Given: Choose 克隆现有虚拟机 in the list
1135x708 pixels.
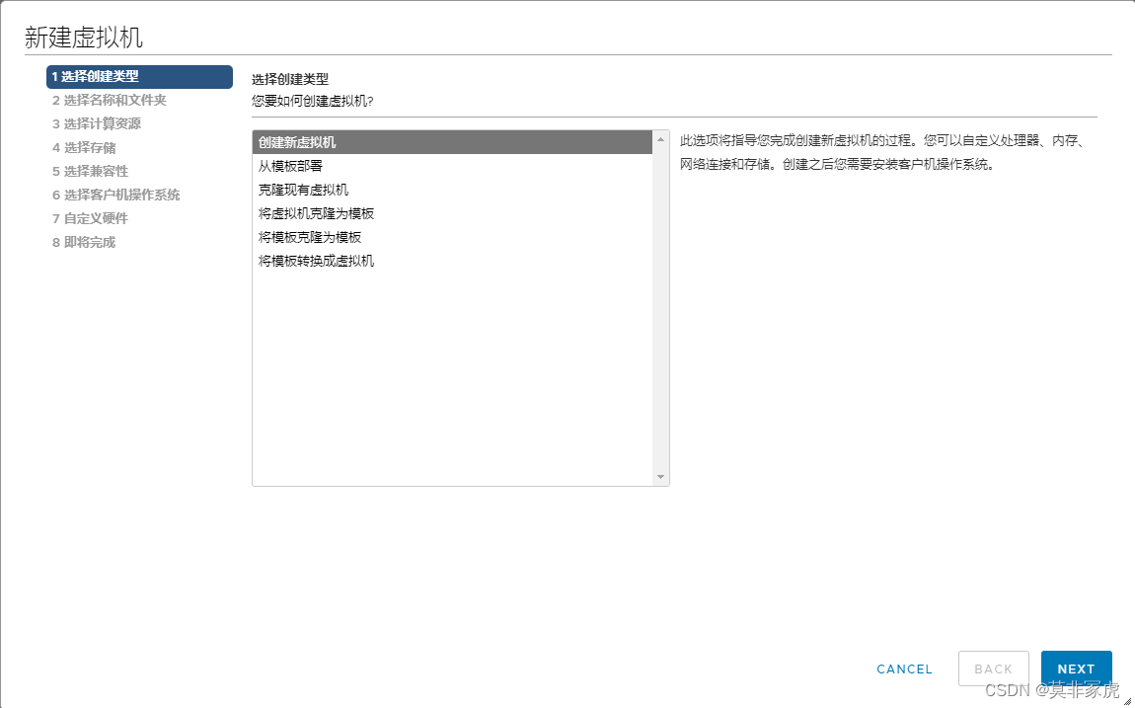Looking at the screenshot, I should click(x=452, y=190).
